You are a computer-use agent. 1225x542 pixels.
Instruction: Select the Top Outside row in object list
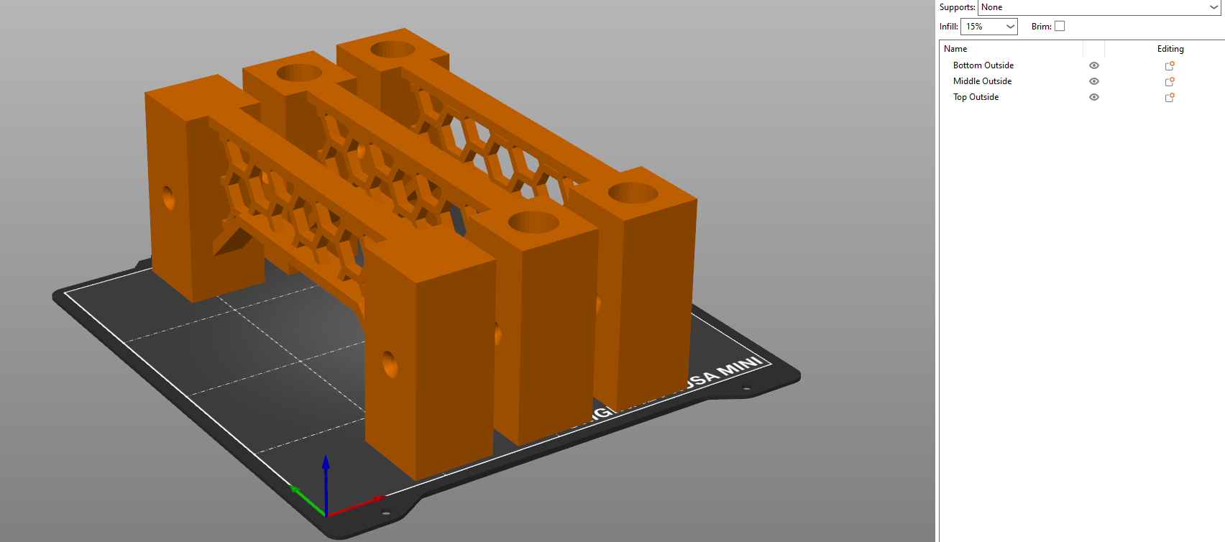pyautogui.click(x=1082, y=97)
